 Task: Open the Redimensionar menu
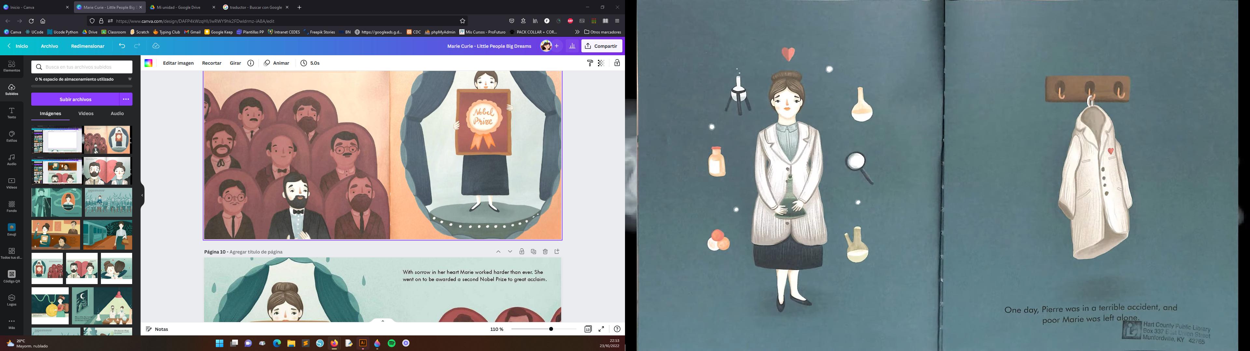click(88, 46)
